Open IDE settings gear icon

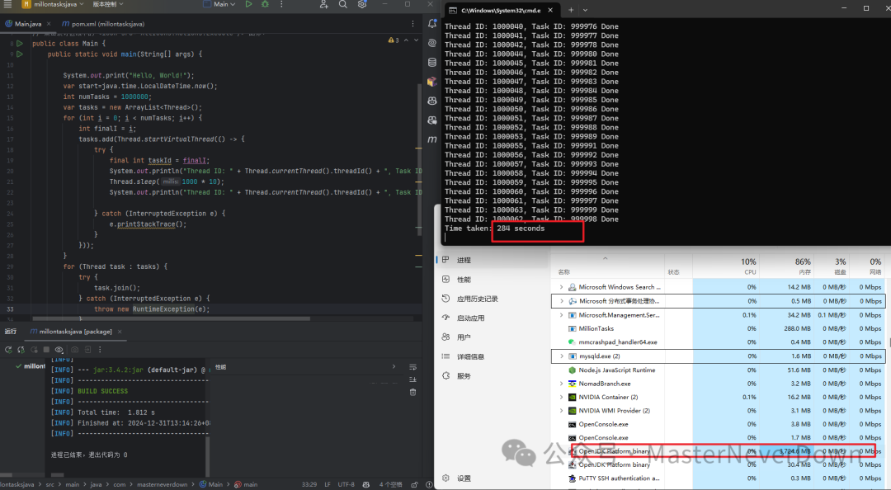(x=362, y=4)
